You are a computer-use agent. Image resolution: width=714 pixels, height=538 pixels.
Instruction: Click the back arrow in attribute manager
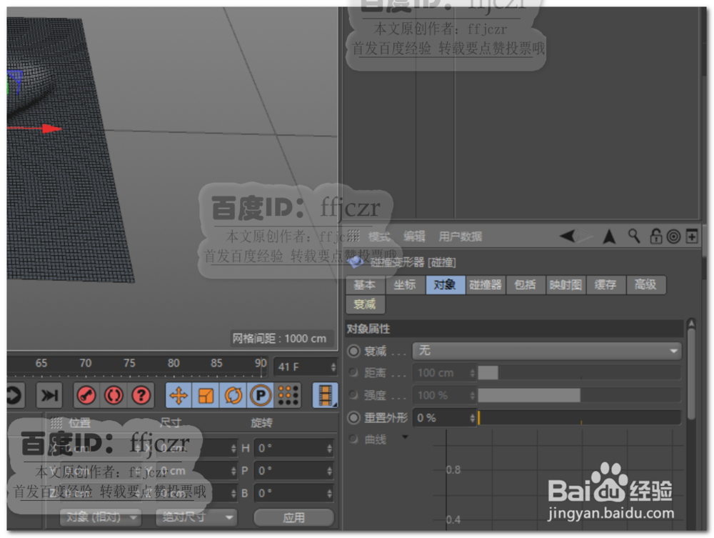point(568,236)
